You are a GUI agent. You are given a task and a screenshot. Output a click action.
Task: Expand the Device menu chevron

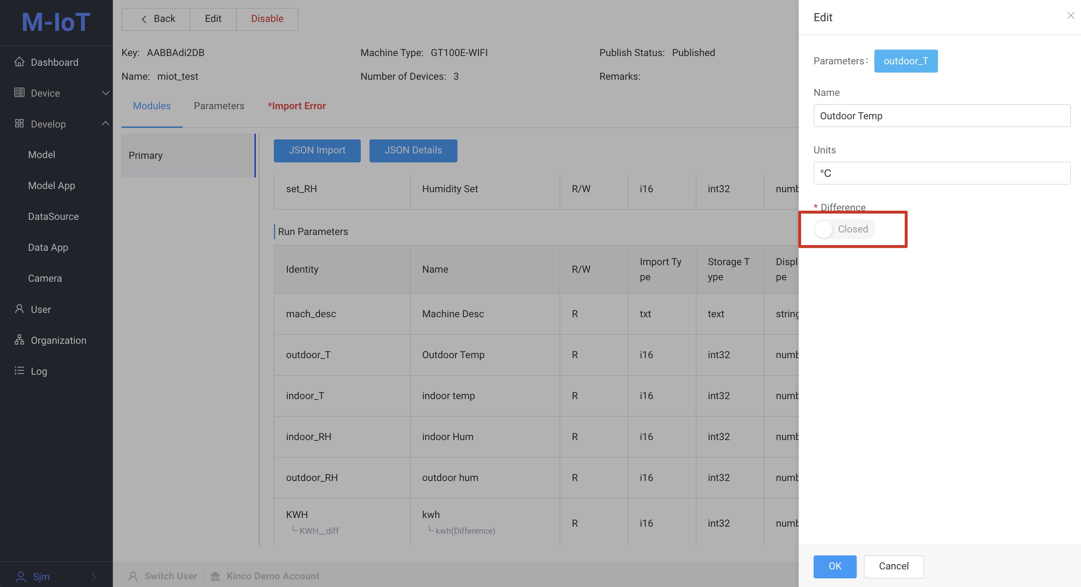pos(106,93)
